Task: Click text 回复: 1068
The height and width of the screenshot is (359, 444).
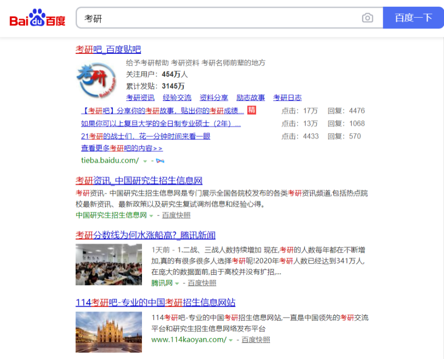Action: click(x=346, y=123)
